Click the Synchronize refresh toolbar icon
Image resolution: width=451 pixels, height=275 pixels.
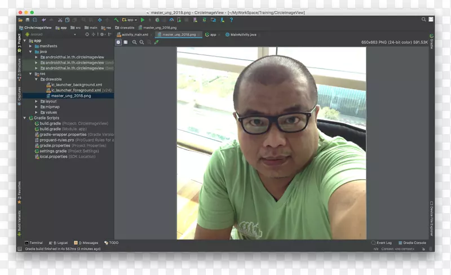tap(35, 20)
